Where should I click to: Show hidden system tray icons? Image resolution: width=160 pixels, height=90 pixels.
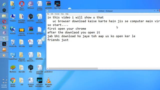tap(6, 77)
